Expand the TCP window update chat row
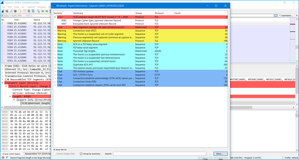299x160 pixels. pyautogui.click(x=55, y=72)
